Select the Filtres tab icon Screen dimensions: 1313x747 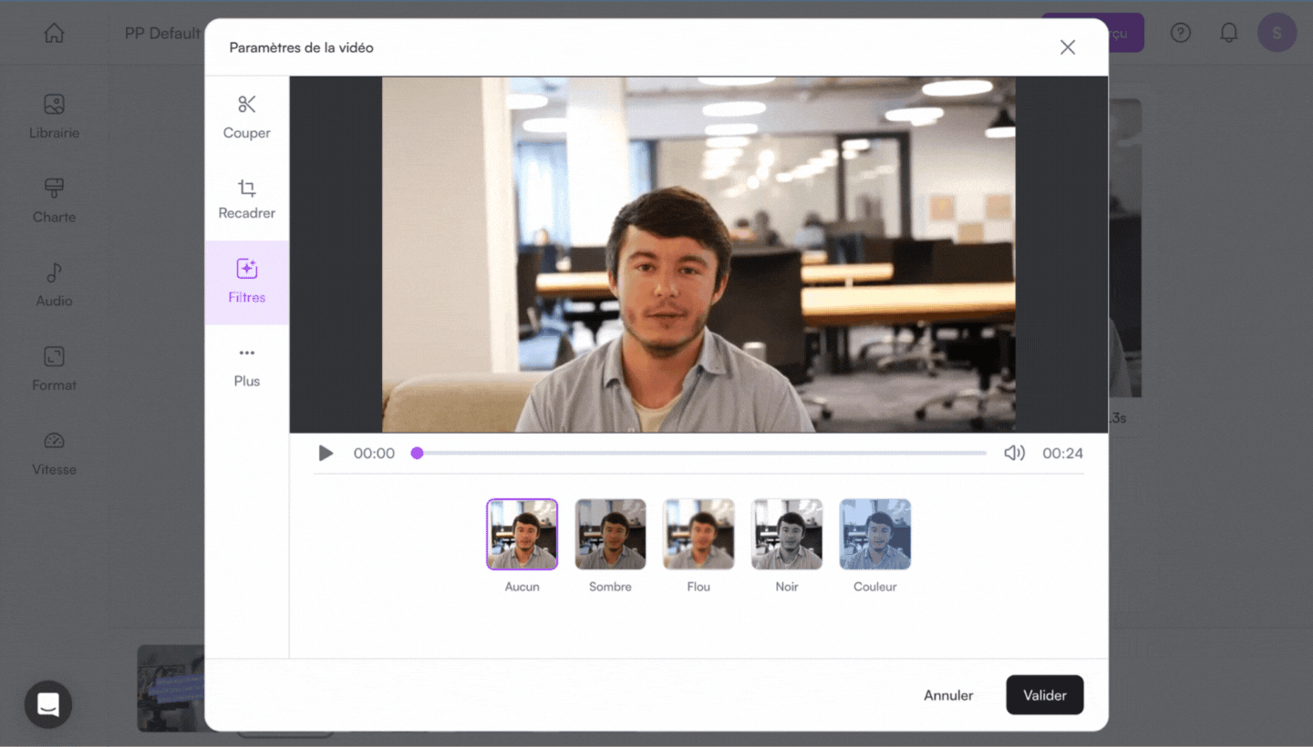[246, 269]
